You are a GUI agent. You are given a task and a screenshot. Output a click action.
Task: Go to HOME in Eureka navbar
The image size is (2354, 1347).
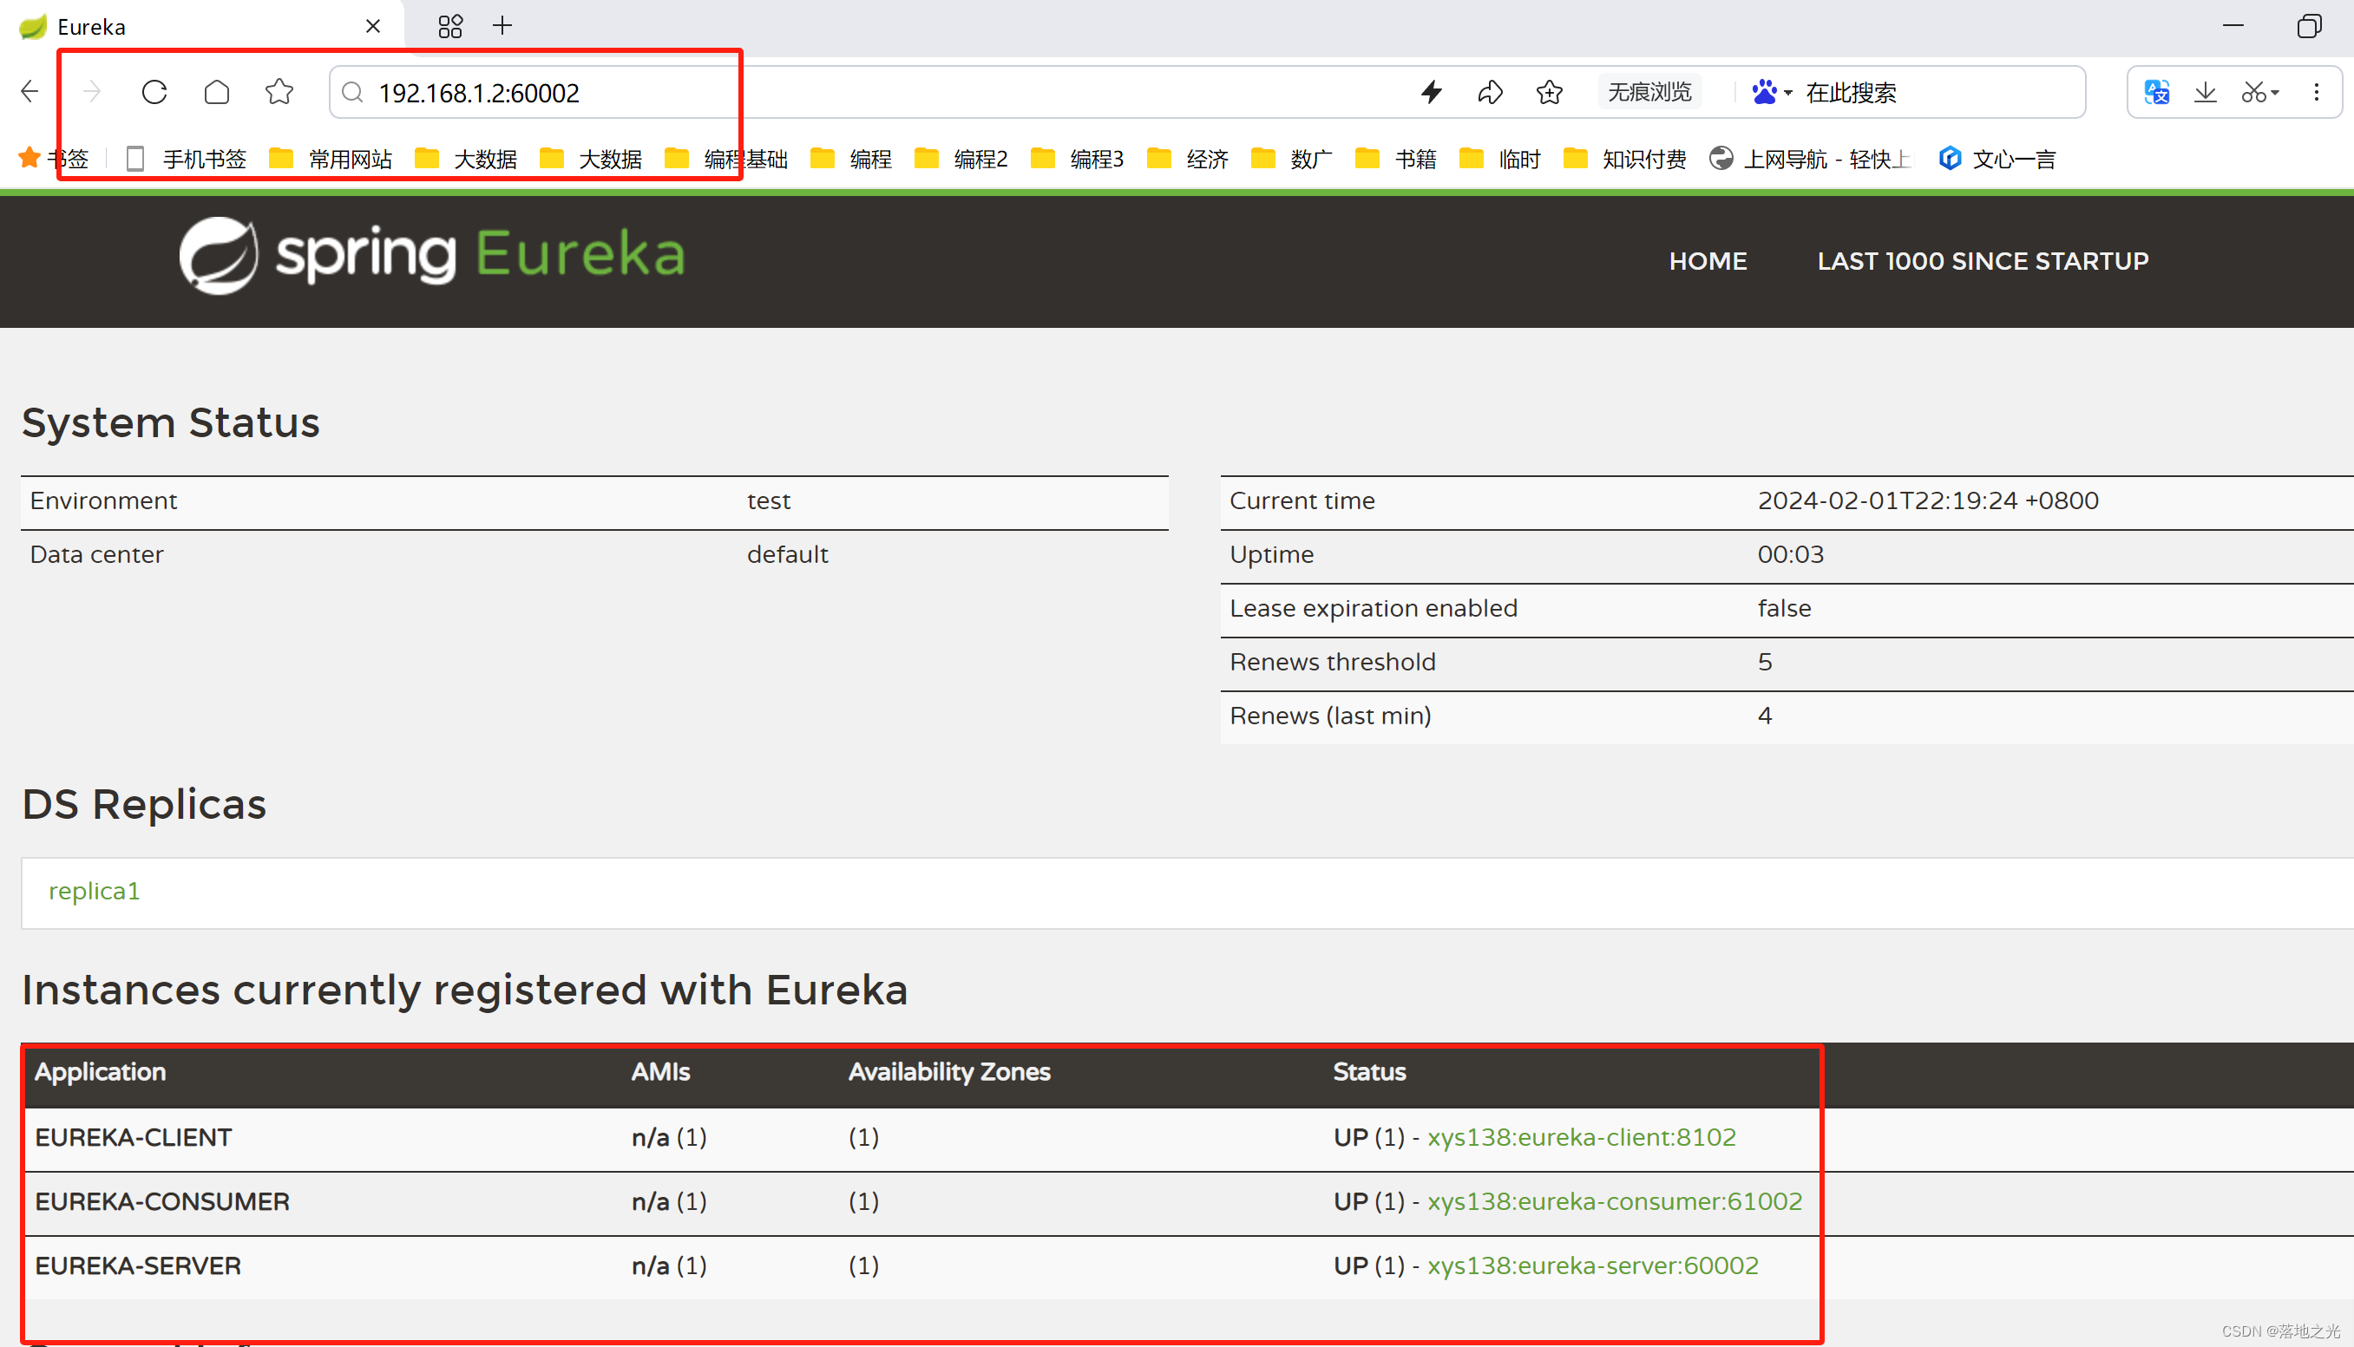point(1708,261)
